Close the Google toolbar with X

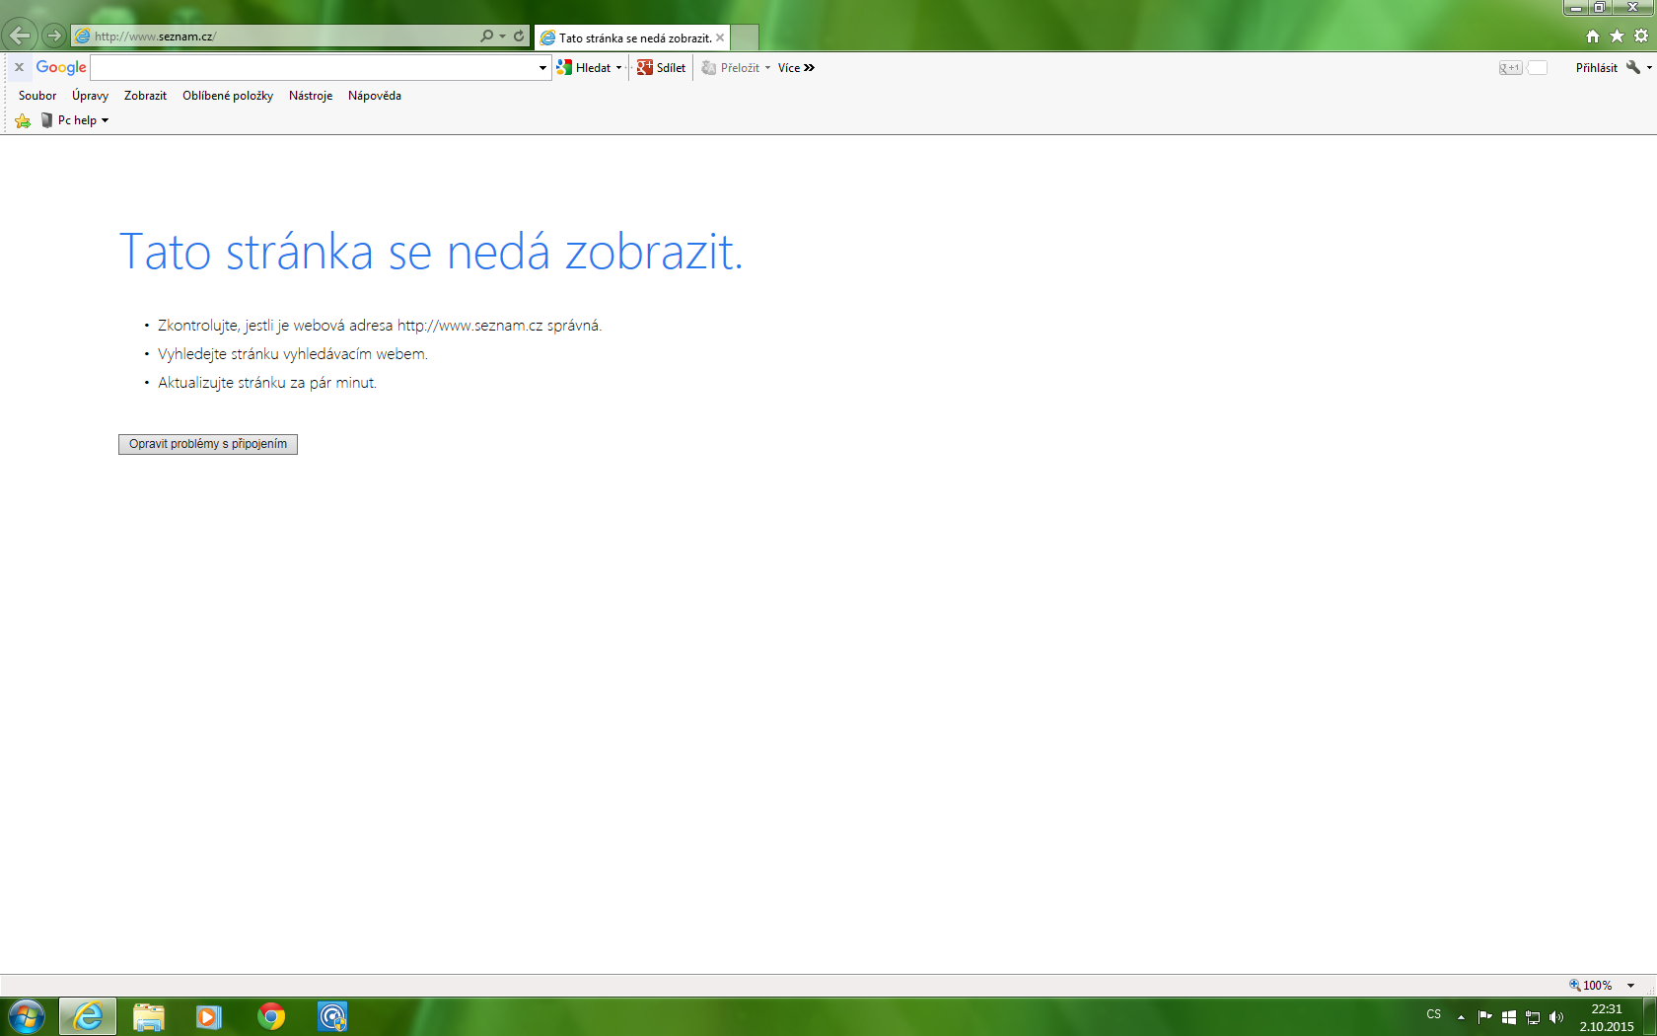(x=19, y=68)
